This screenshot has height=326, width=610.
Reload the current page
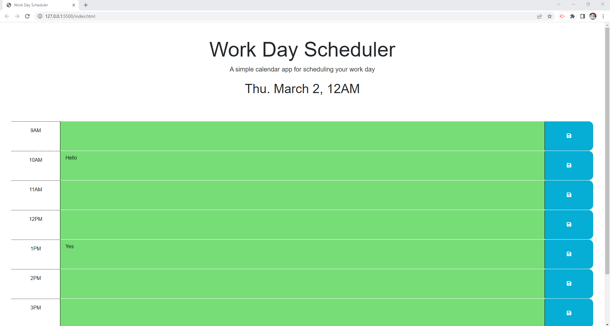(x=27, y=16)
